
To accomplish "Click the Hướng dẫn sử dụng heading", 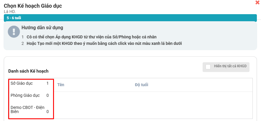I will (x=42, y=28).
